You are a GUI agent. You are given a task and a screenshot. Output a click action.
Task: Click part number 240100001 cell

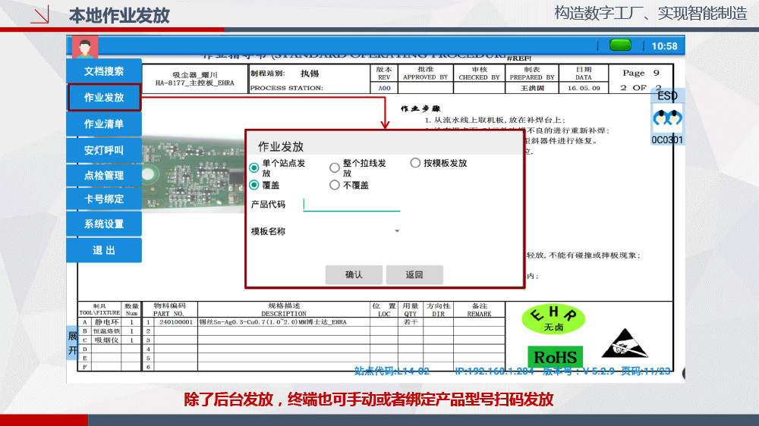tap(176, 322)
